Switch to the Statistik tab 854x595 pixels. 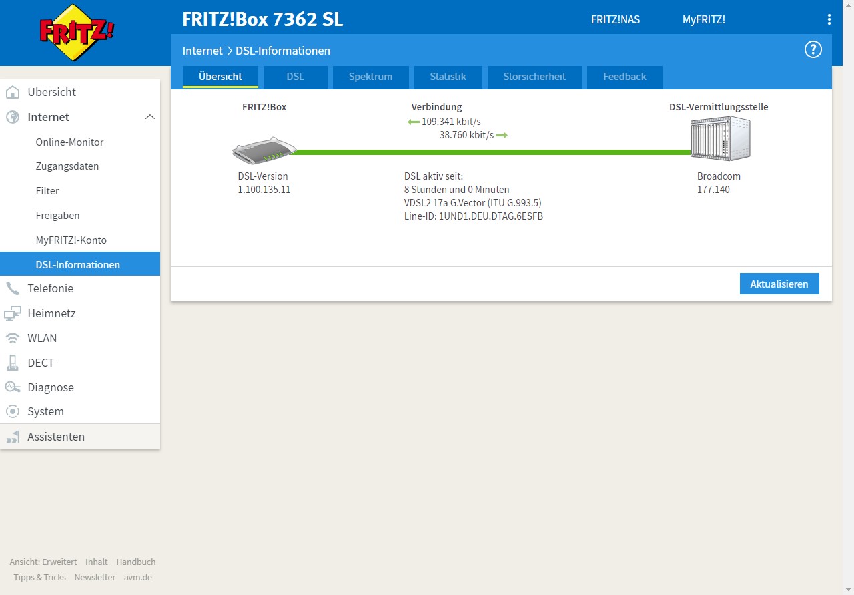[448, 77]
